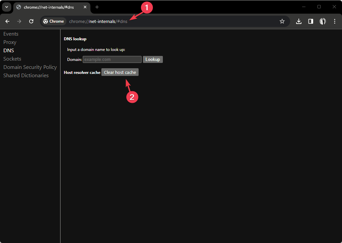Image resolution: width=342 pixels, height=243 pixels.
Task: Open the tab search chevron
Action: [6, 7]
